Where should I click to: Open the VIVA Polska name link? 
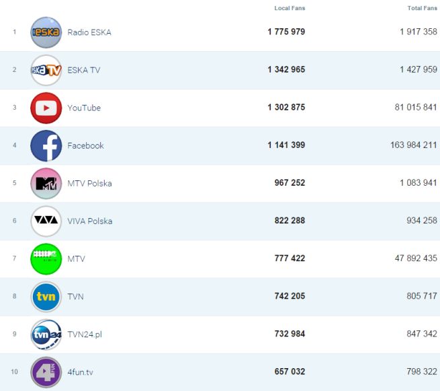(x=90, y=221)
